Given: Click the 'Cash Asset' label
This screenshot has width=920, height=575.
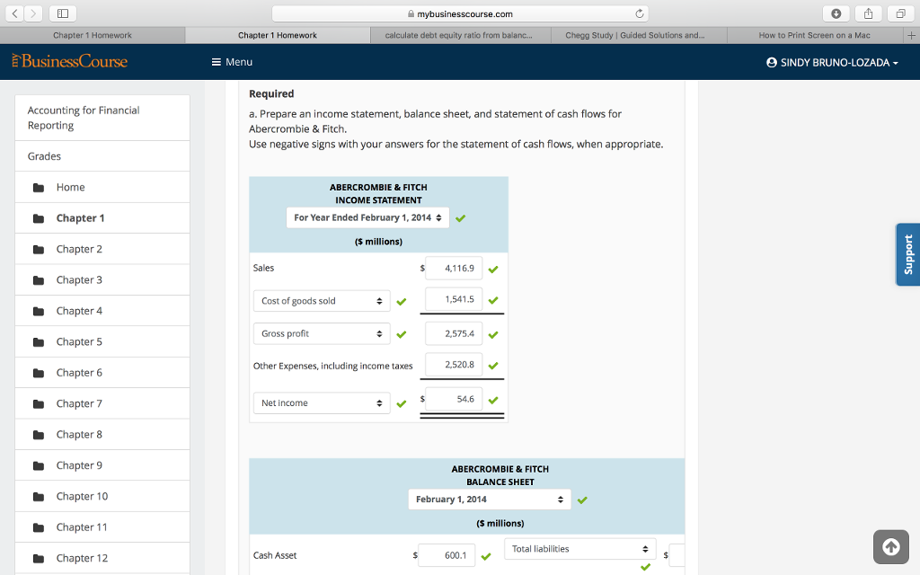Looking at the screenshot, I should coord(275,555).
